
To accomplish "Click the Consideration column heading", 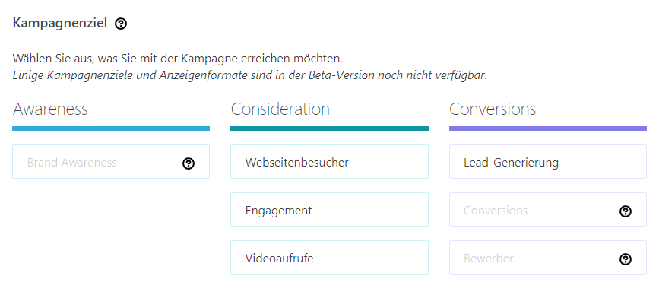I will 280,109.
